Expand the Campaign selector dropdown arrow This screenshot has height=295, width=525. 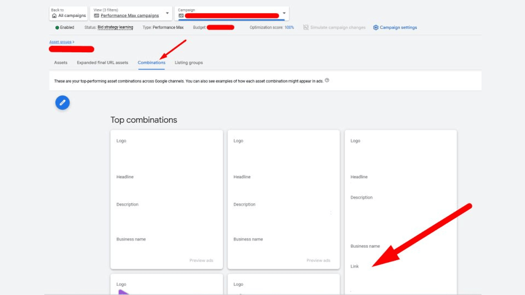point(284,13)
